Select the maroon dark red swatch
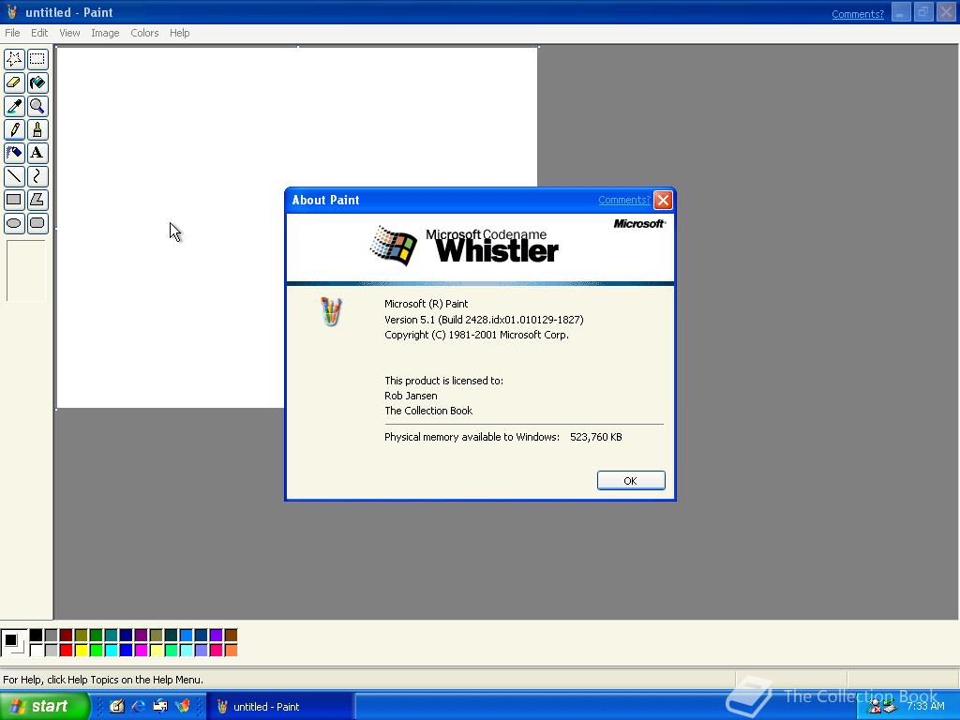This screenshot has height=720, width=960. [x=67, y=636]
